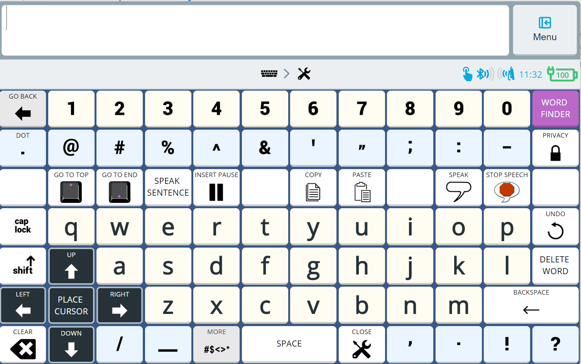Tap the letter z key
The height and width of the screenshot is (364, 581).
tap(168, 305)
